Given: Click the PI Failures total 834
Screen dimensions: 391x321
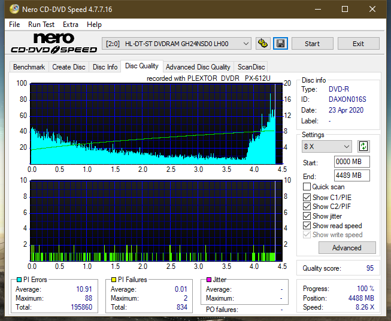Looking at the screenshot, I should click(x=182, y=307).
